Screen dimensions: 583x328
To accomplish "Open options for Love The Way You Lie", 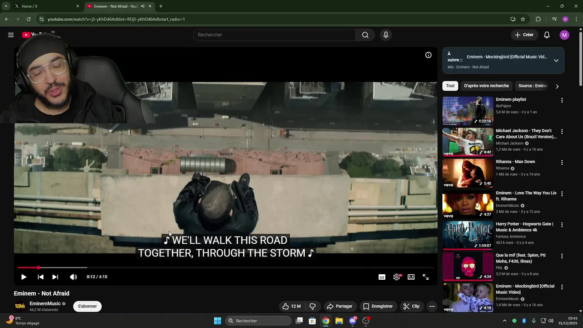I will [x=562, y=194].
